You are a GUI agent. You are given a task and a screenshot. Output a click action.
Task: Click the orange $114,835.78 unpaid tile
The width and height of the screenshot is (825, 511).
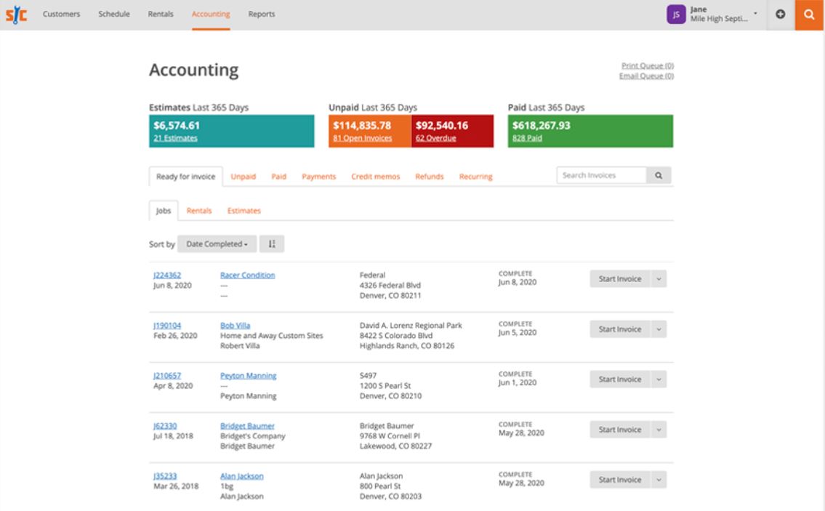pyautogui.click(x=370, y=131)
